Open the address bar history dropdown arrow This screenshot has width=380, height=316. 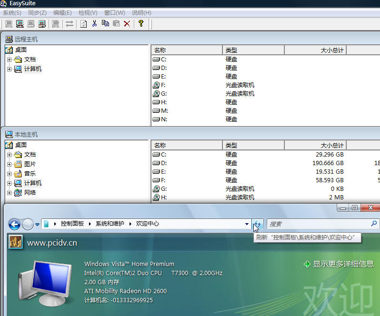click(x=247, y=224)
